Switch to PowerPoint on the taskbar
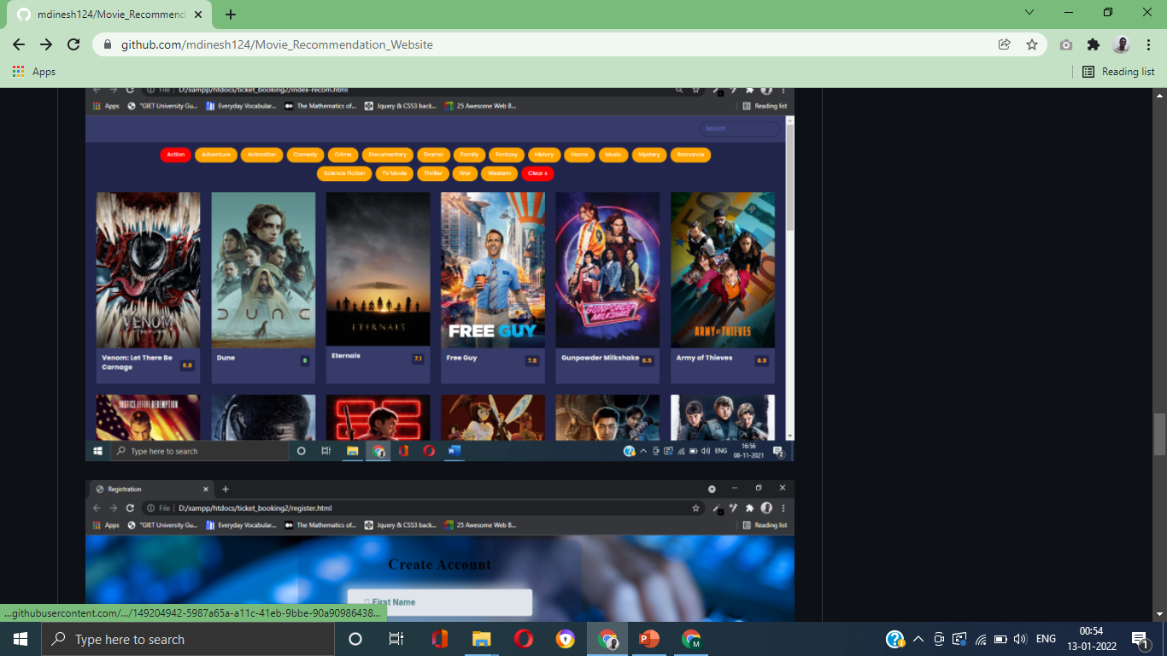The height and width of the screenshot is (656, 1167). point(649,639)
